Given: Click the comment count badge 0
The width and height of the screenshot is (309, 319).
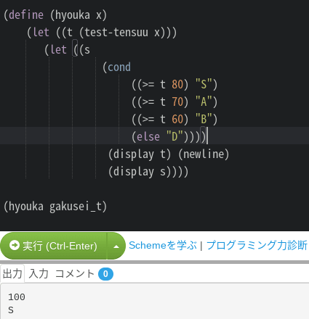Looking at the screenshot, I should point(105,274).
